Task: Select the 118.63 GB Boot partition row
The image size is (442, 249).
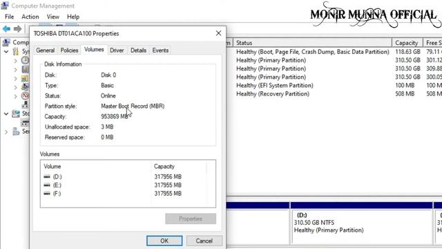Action: [334, 52]
